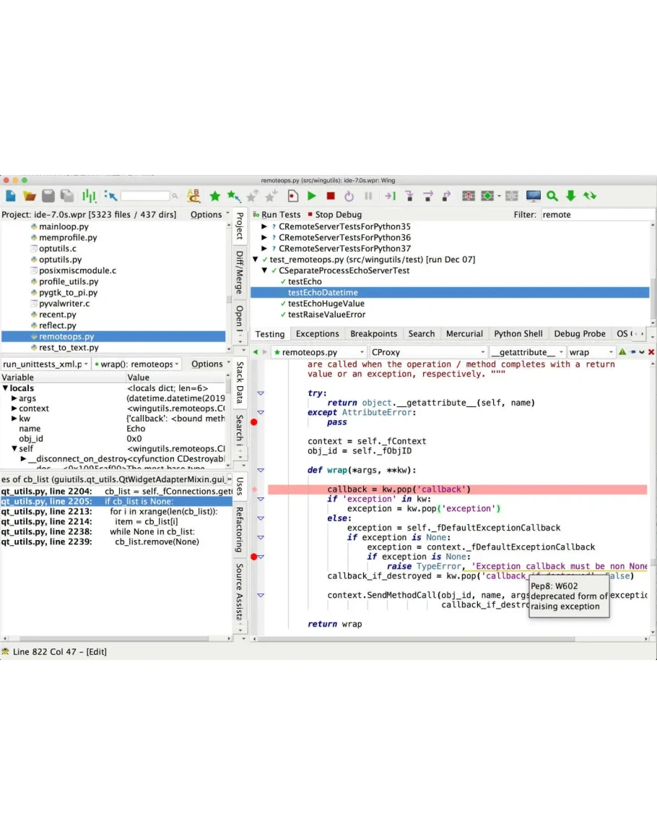Click the Save All files icon
Viewport: 657px width, 835px height.
[67, 196]
